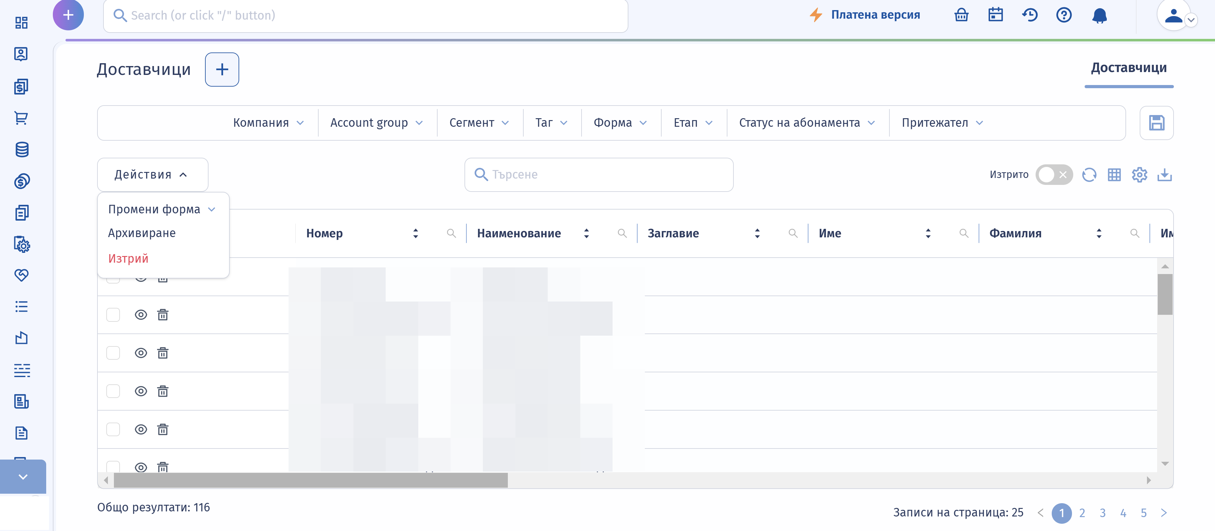The width and height of the screenshot is (1215, 531).
Task: Open the notifications bell
Action: point(1100,15)
